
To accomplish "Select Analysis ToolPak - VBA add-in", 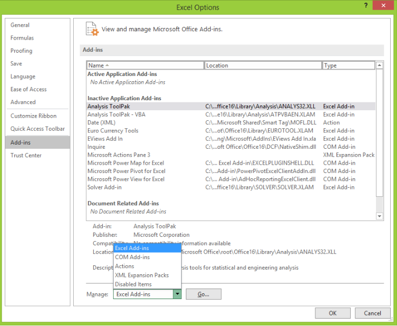I will pyautogui.click(x=231, y=114).
